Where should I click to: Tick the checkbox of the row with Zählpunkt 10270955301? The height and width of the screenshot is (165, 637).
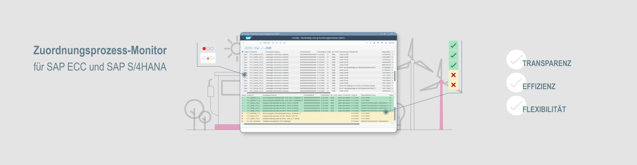click(243, 60)
